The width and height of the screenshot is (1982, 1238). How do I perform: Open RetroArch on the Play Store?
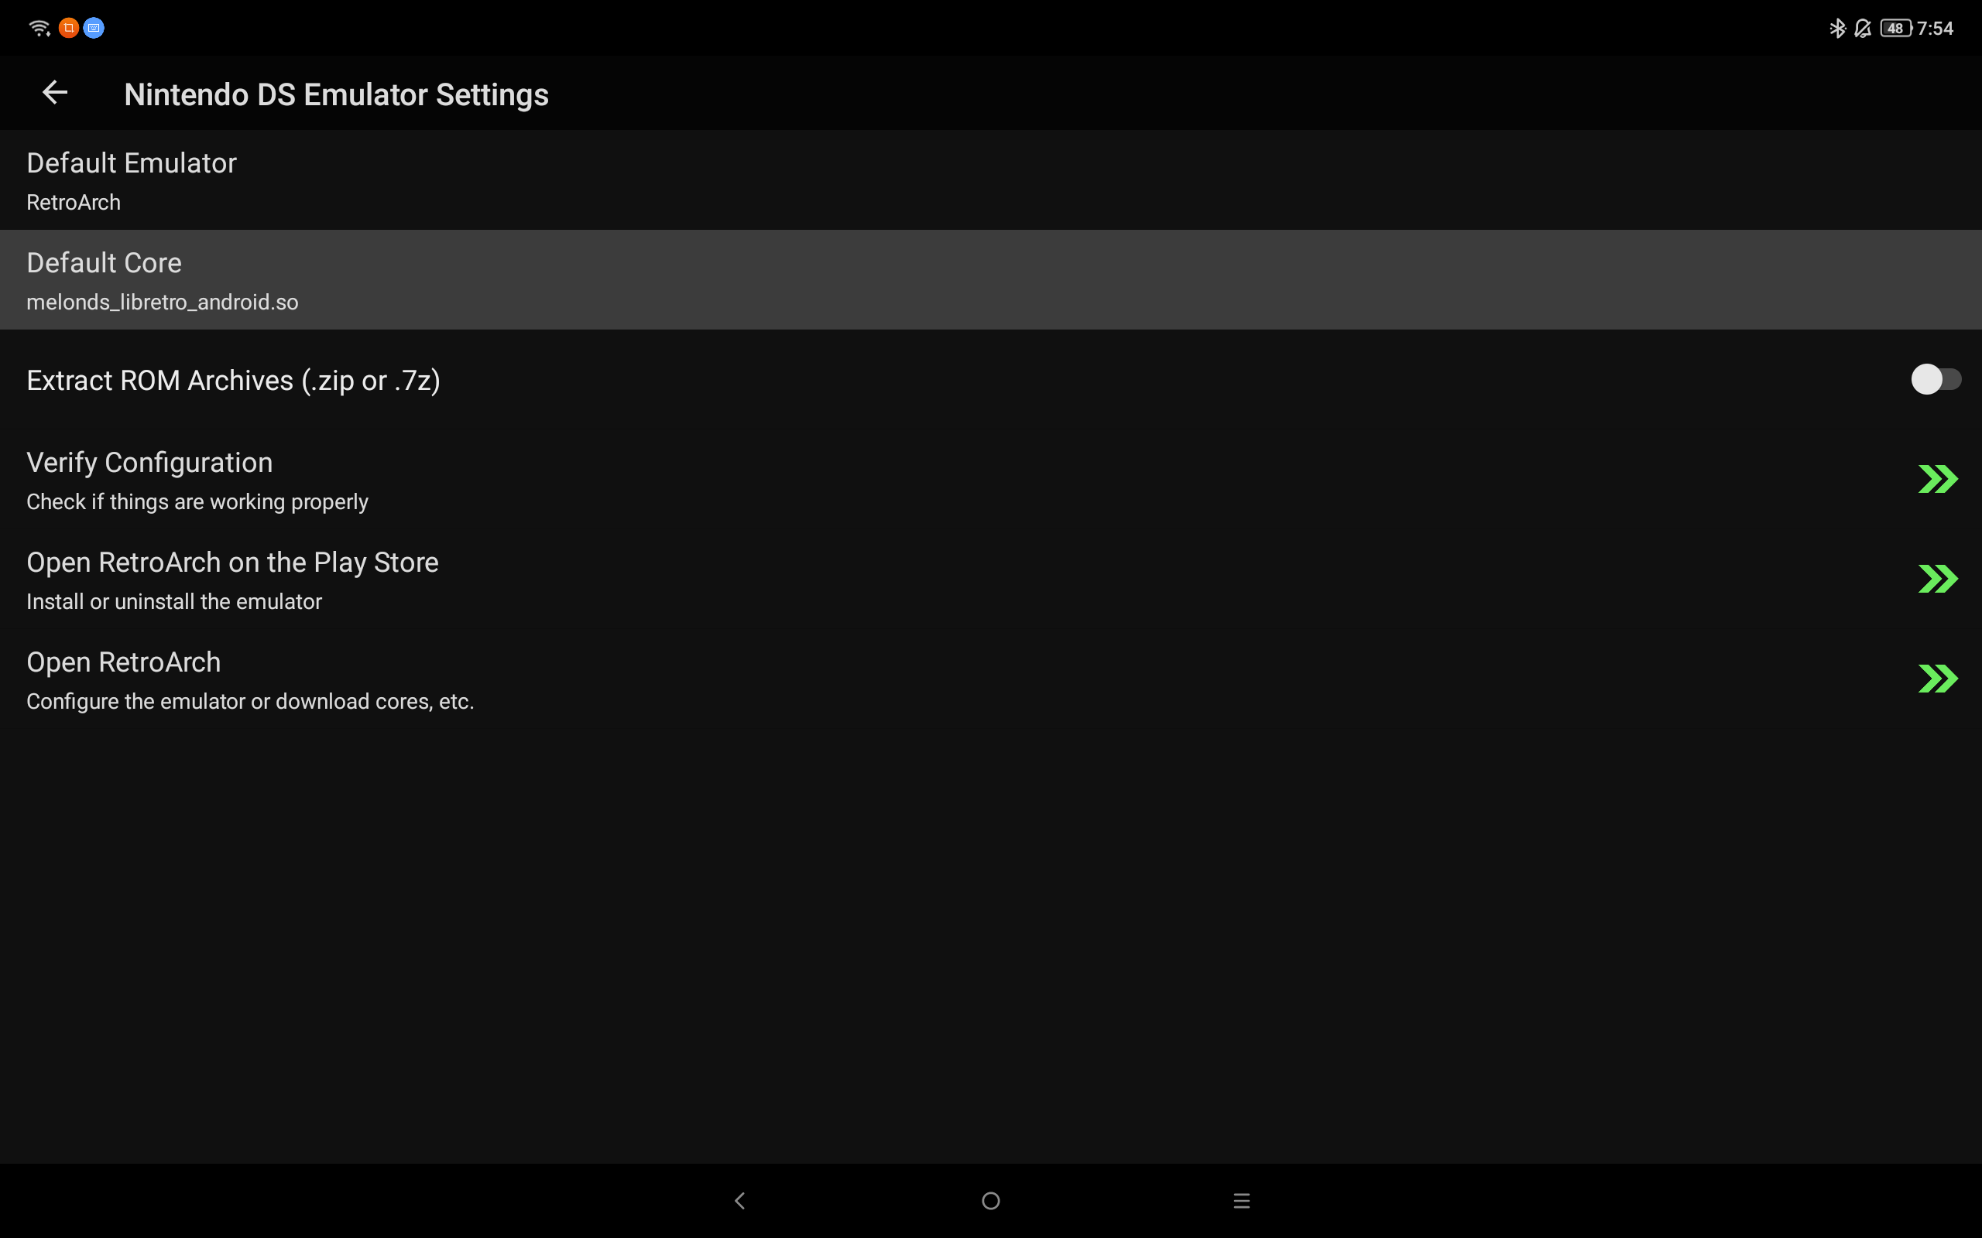991,580
